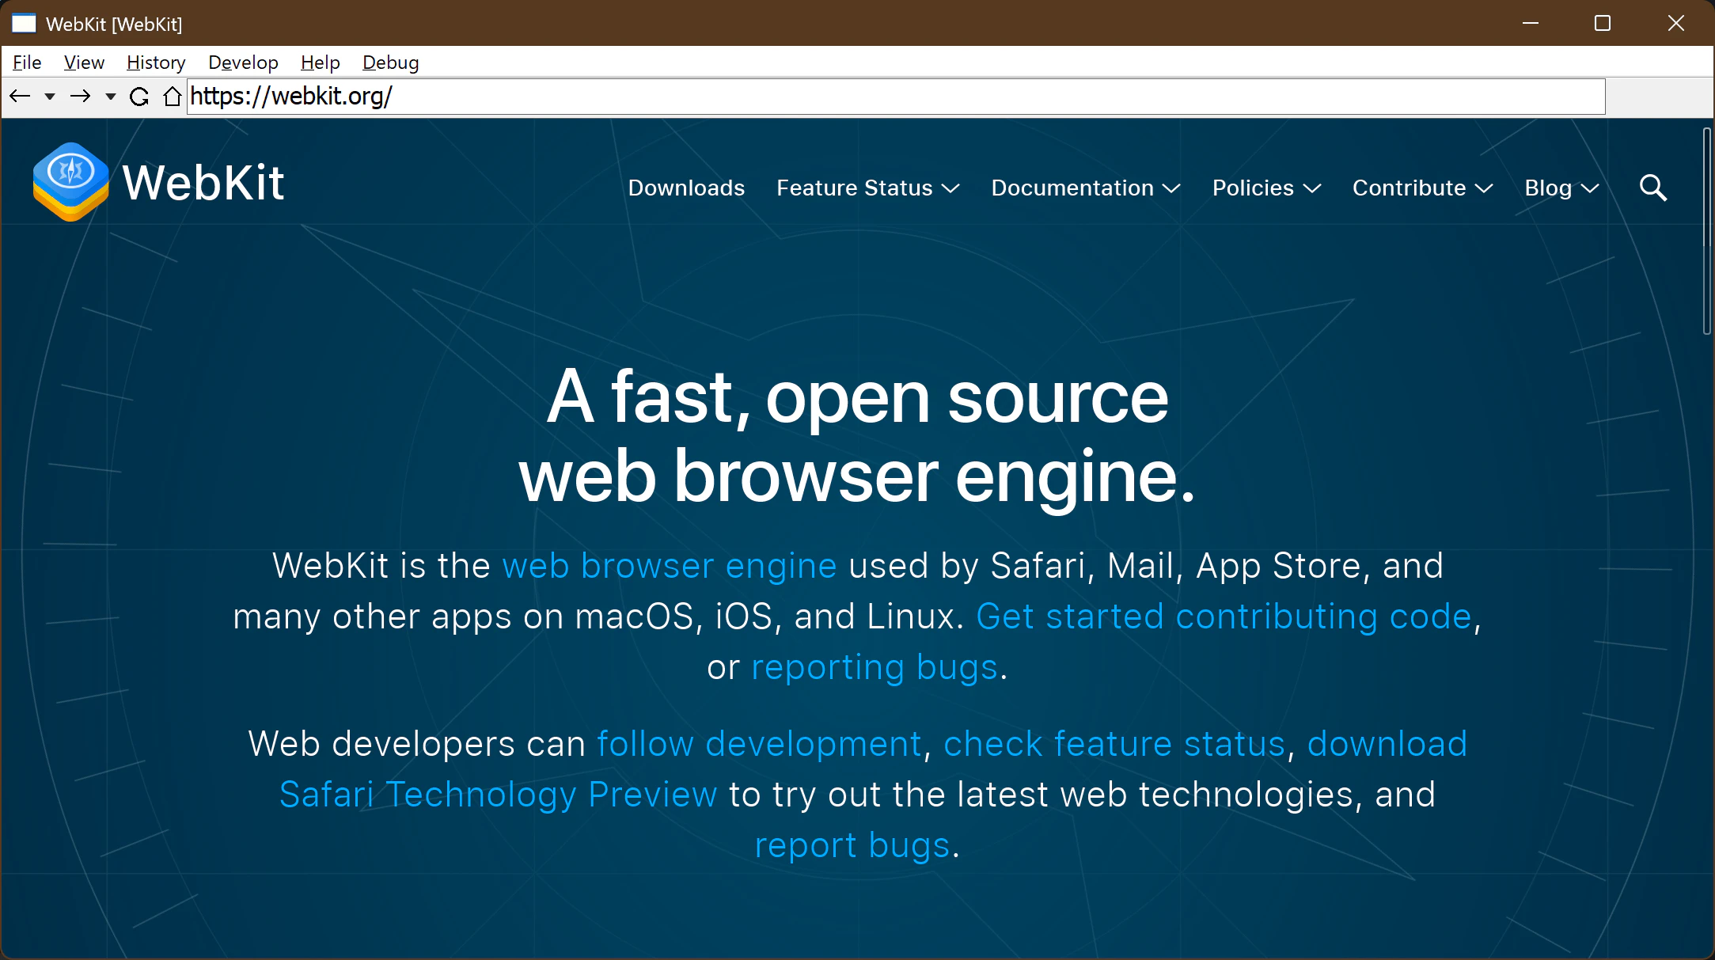Screen dimensions: 1715x960
Task: Open the 'report bugs' link
Action: (x=852, y=845)
